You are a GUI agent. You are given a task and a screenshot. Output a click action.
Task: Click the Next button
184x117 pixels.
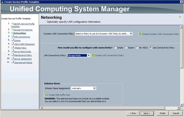(x=147, y=113)
